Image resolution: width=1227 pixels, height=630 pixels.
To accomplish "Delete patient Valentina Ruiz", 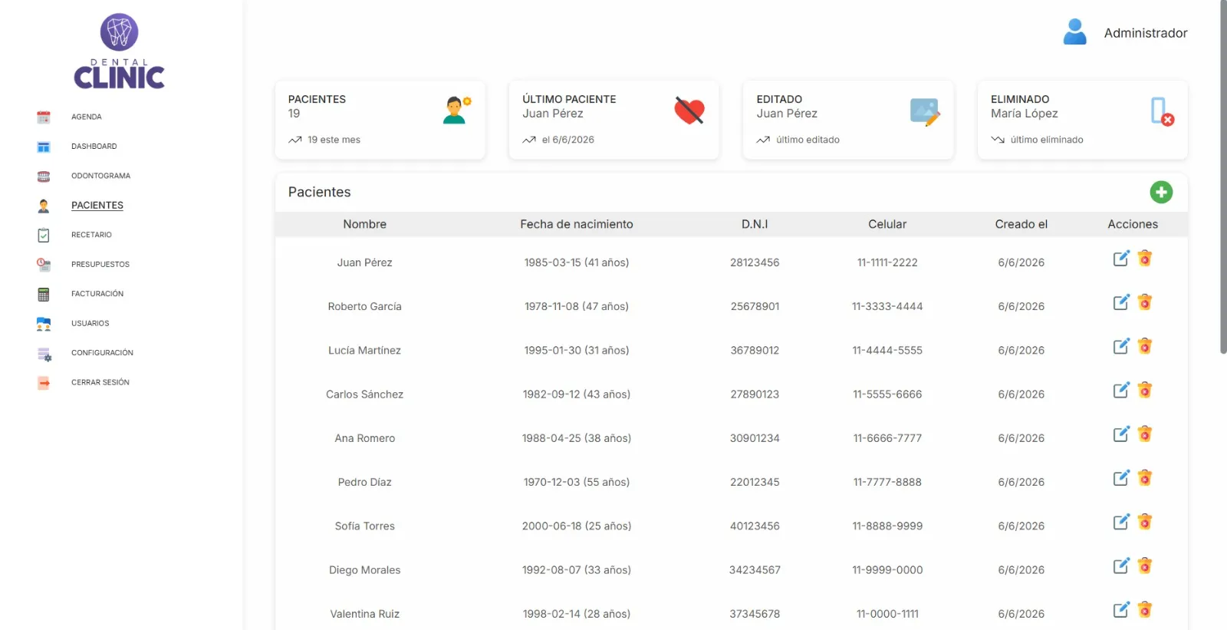I will pyautogui.click(x=1145, y=610).
